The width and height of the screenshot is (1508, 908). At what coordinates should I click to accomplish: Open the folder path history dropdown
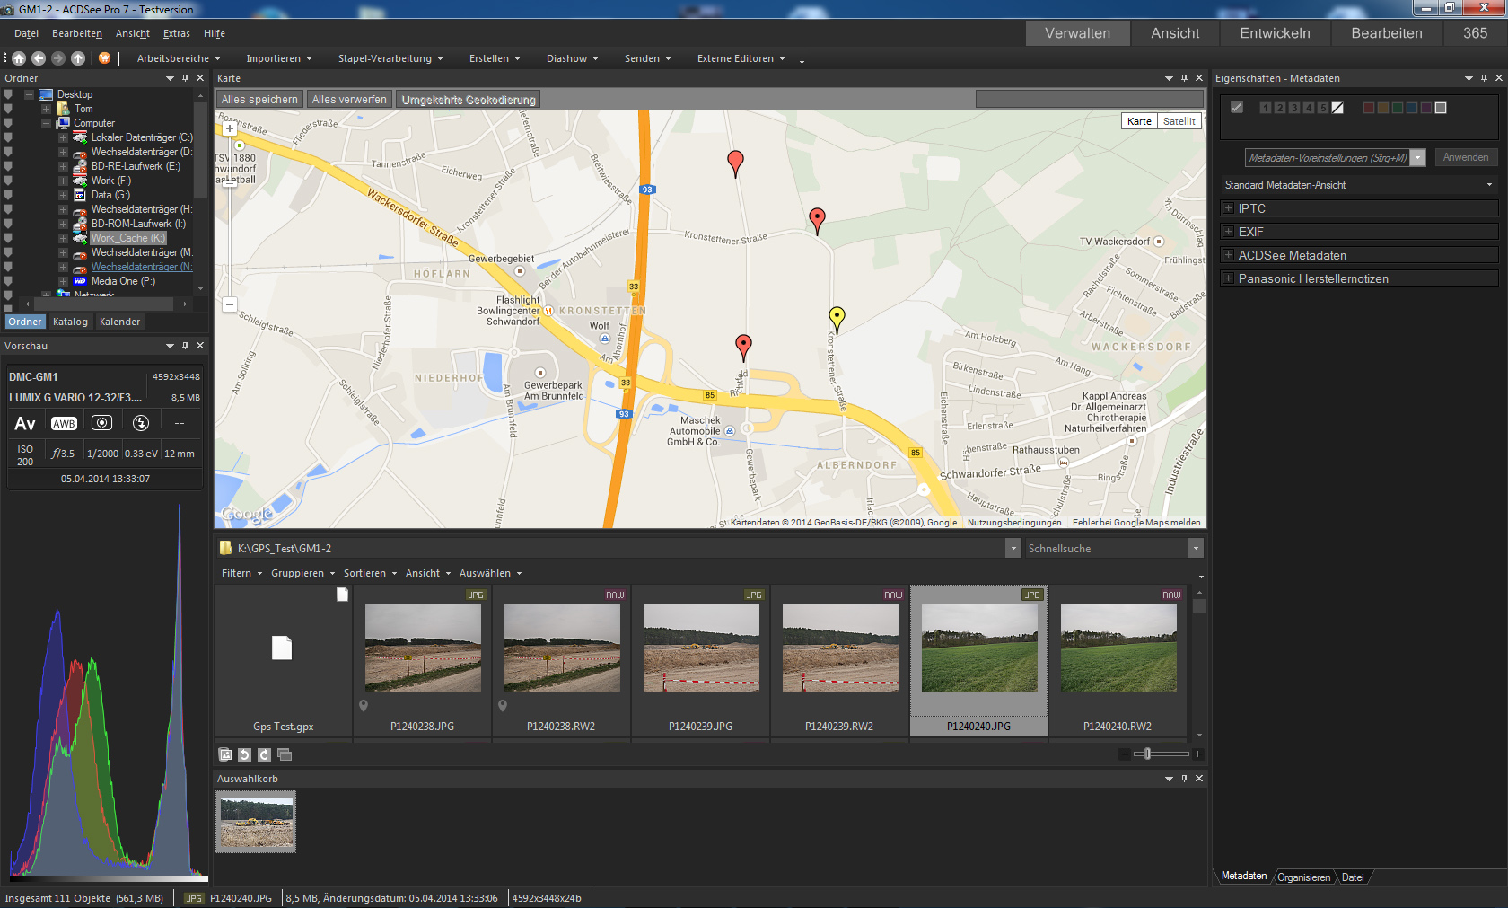coord(1013,548)
